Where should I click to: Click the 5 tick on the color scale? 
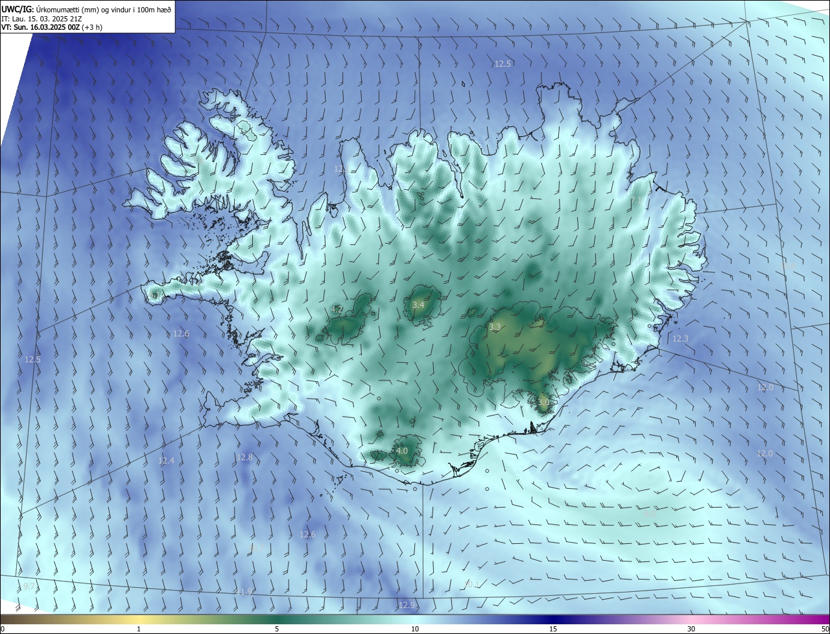(x=277, y=629)
